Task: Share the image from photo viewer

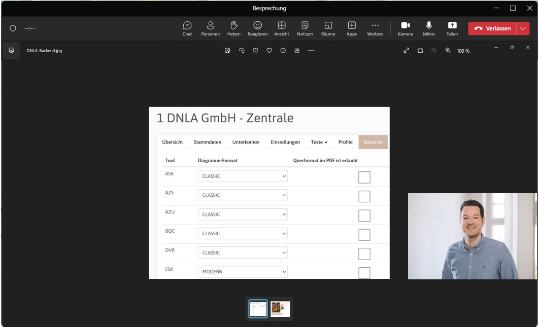Action: (297, 51)
